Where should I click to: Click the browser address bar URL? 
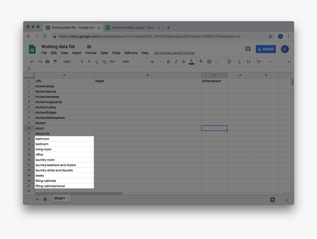click(149, 36)
